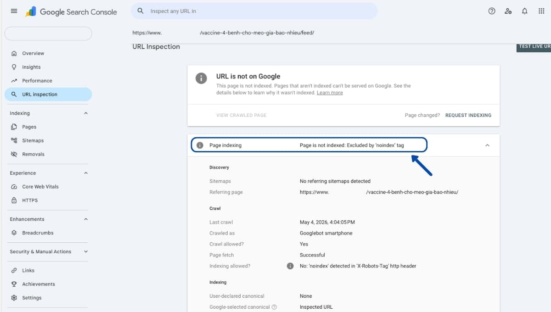Image resolution: width=551 pixels, height=312 pixels.
Task: Click the 'URL is not on Google' heading
Action: [x=248, y=77]
